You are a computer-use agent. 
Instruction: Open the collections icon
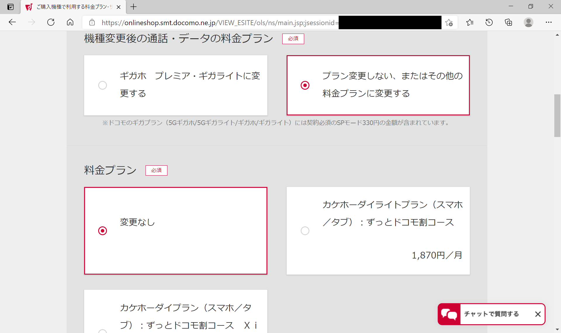[x=508, y=22]
